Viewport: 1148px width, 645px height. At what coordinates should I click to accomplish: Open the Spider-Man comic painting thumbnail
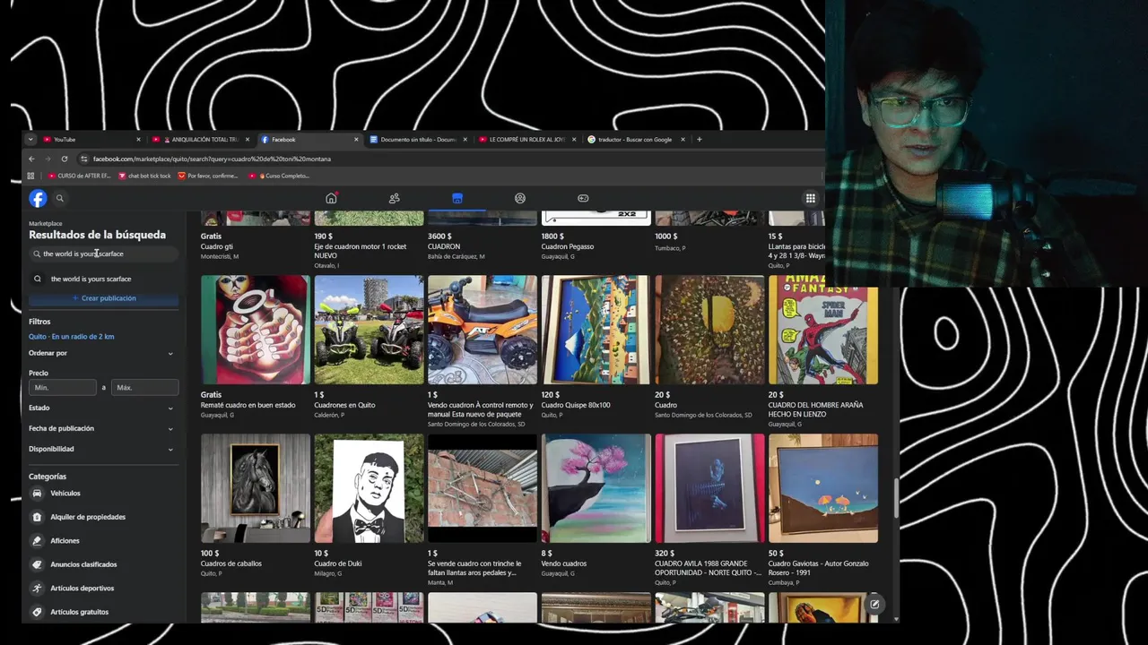pyautogui.click(x=823, y=330)
